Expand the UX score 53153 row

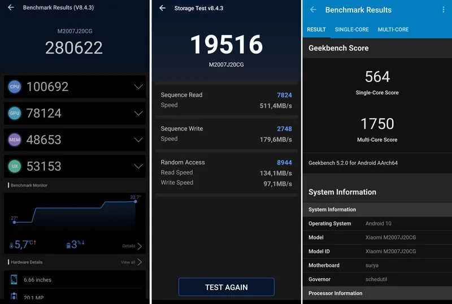pos(138,166)
